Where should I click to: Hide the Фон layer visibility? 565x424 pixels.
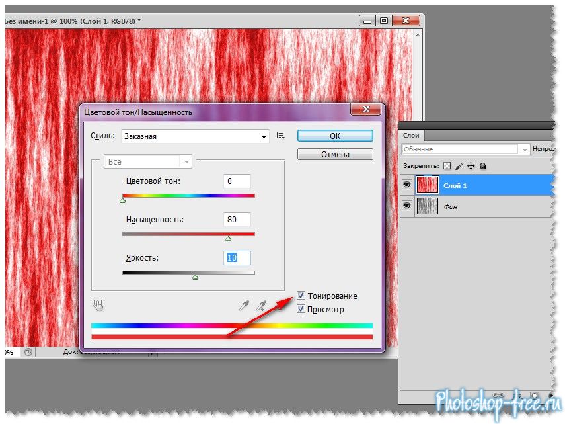[x=406, y=207]
